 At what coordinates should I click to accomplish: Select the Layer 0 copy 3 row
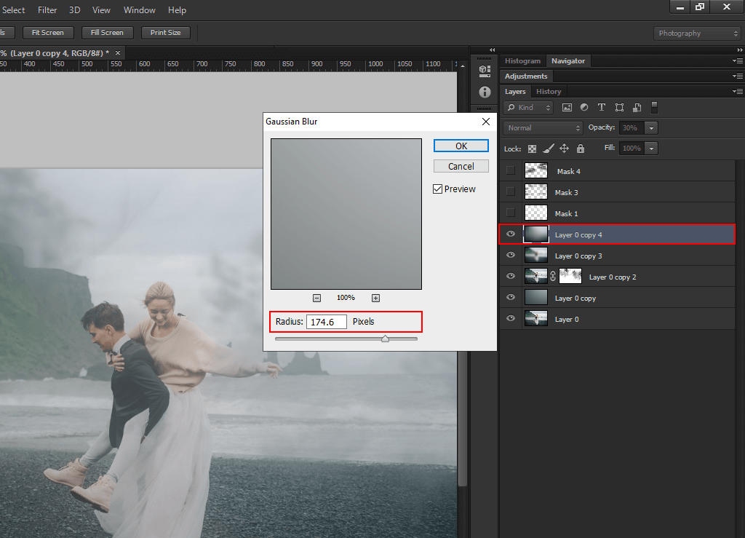[617, 256]
